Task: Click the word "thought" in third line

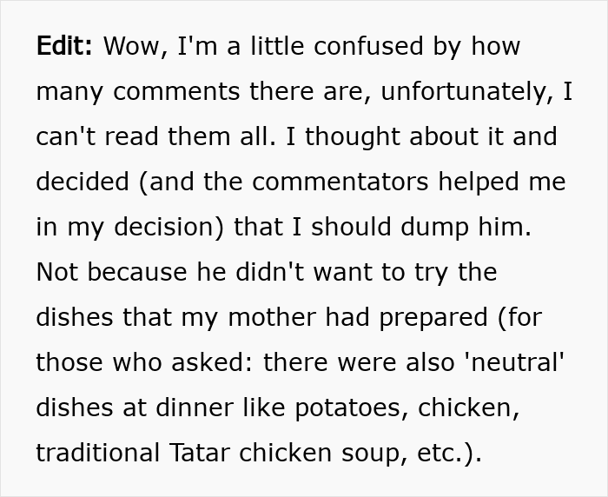Action: click(x=354, y=137)
